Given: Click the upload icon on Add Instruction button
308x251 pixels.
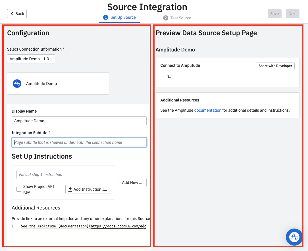Looking at the screenshot, I should [x=70, y=189].
